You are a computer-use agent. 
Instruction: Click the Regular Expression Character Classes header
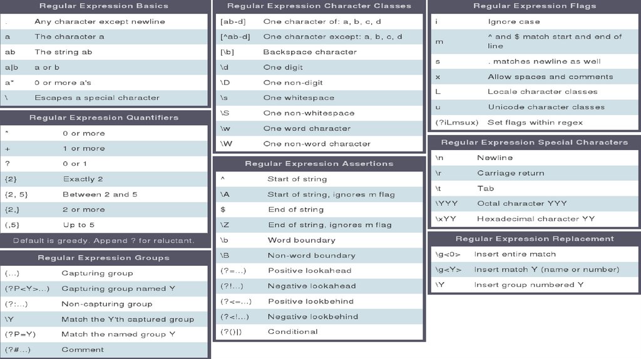pyautogui.click(x=319, y=6)
